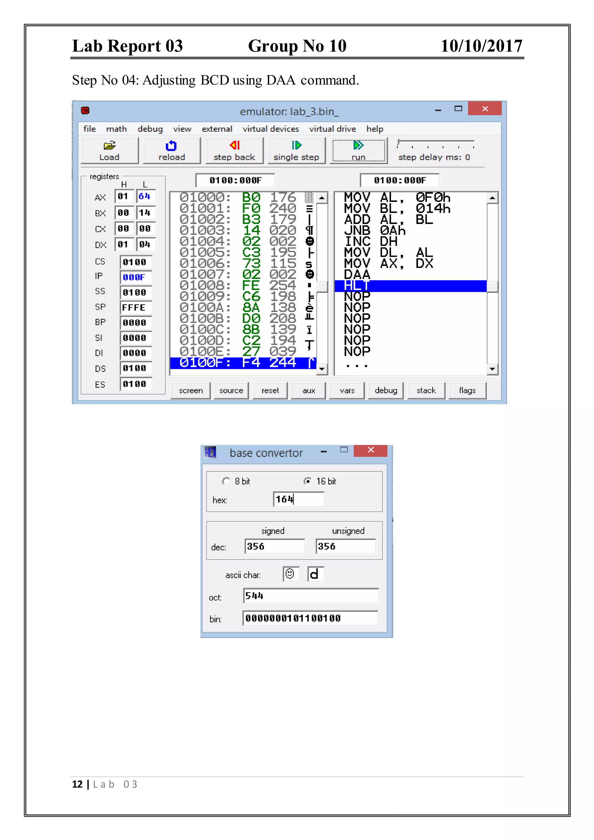Viewport: 594px width, 840px height.
Task: Click the screen button
Action: click(191, 390)
